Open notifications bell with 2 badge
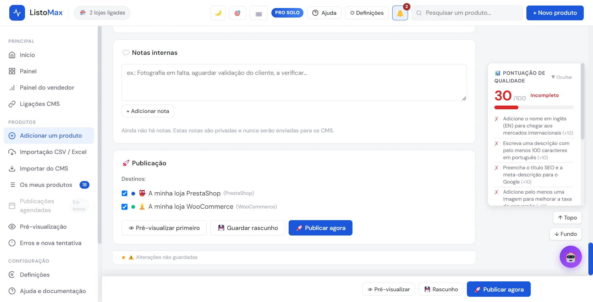593x302 pixels. 400,13
